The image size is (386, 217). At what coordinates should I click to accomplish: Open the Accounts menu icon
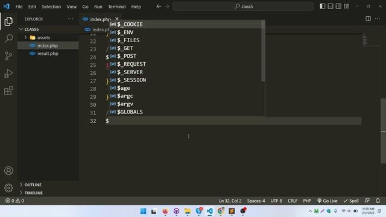8,171
